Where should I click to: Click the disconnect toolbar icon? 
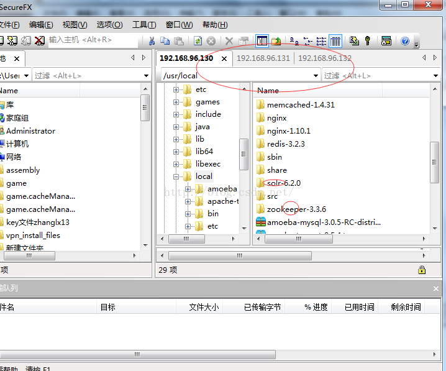40,40
